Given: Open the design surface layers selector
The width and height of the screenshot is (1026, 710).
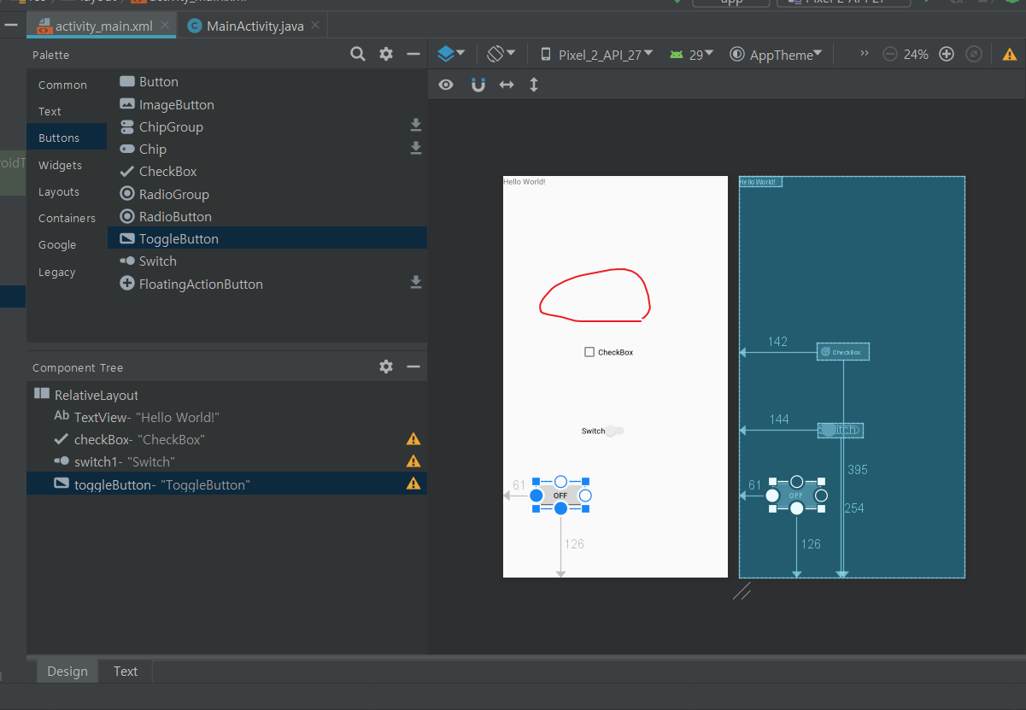Looking at the screenshot, I should click(451, 54).
